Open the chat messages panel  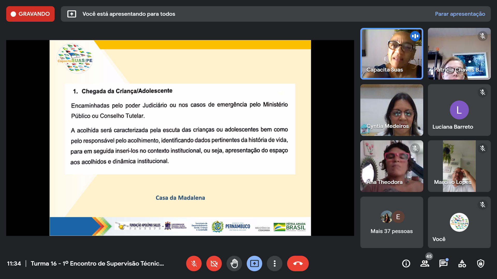click(x=443, y=263)
